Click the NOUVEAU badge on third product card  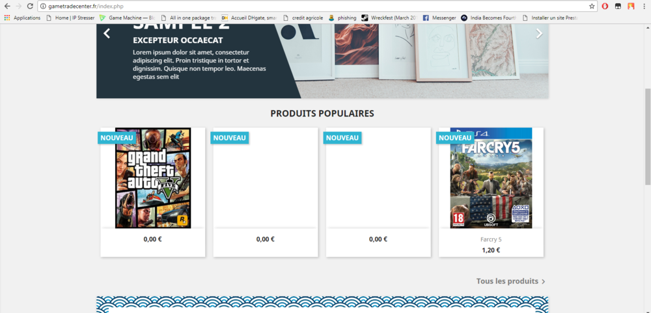click(x=342, y=138)
